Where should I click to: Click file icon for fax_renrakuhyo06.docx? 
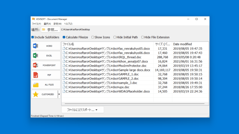click(64, 53)
